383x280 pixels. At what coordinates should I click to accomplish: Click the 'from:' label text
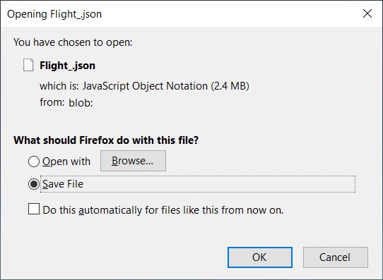pyautogui.click(x=52, y=102)
